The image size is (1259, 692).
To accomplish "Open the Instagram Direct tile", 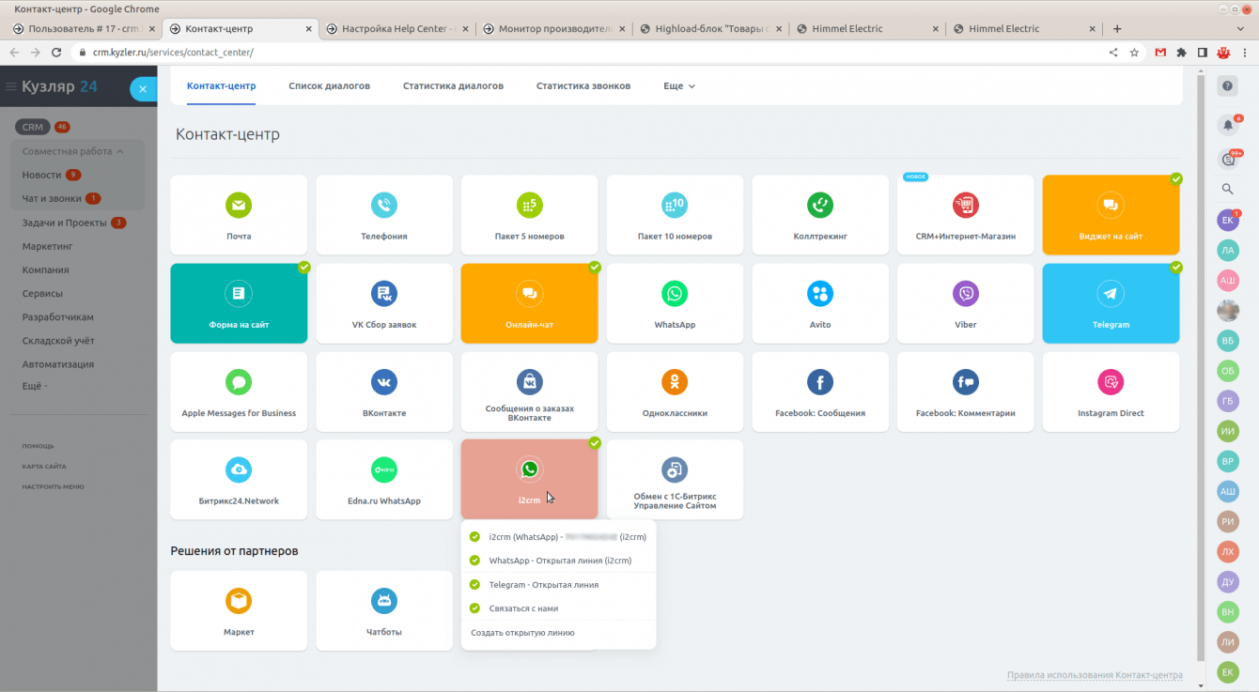I will click(1111, 392).
